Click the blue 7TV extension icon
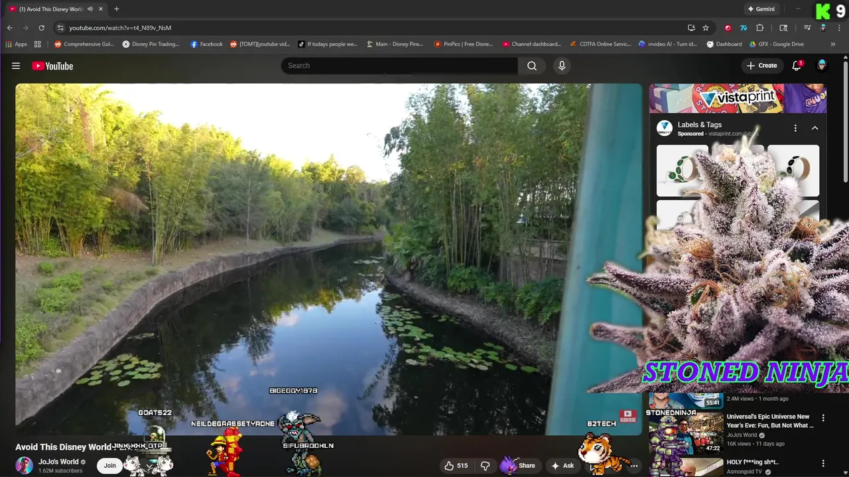The image size is (849, 477). 744,28
